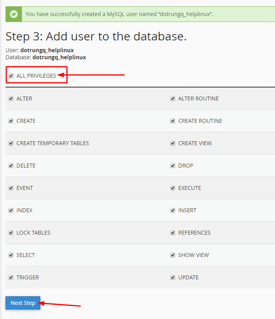Disable CREATE TEMPORARY TABLES privilege
Image resolution: width=275 pixels, height=319 pixels.
11,143
